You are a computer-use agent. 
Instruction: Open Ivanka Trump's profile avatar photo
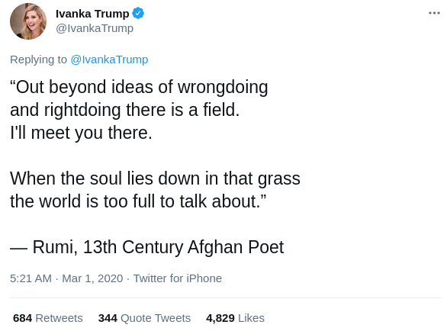[x=28, y=21]
